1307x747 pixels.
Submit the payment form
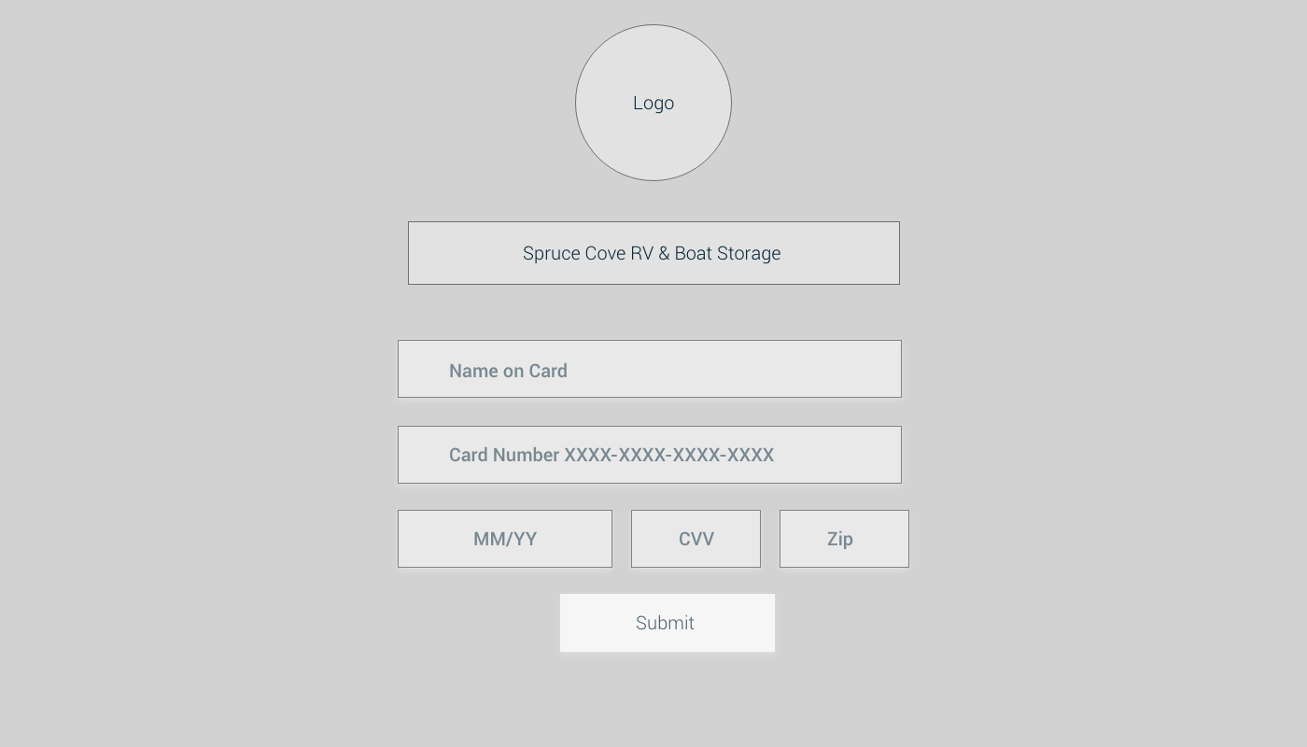(668, 623)
